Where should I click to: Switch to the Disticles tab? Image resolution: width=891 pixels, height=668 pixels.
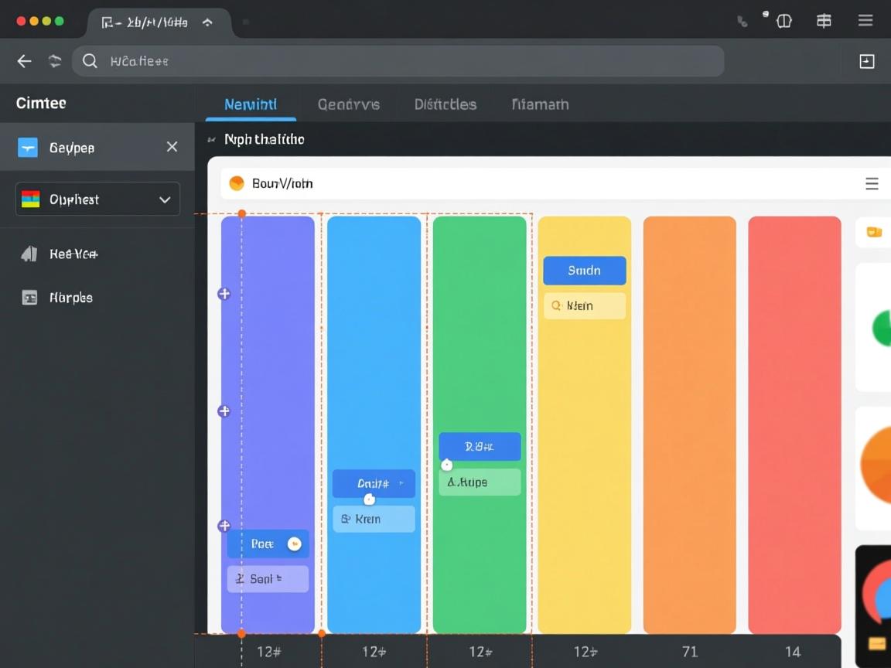tap(445, 104)
